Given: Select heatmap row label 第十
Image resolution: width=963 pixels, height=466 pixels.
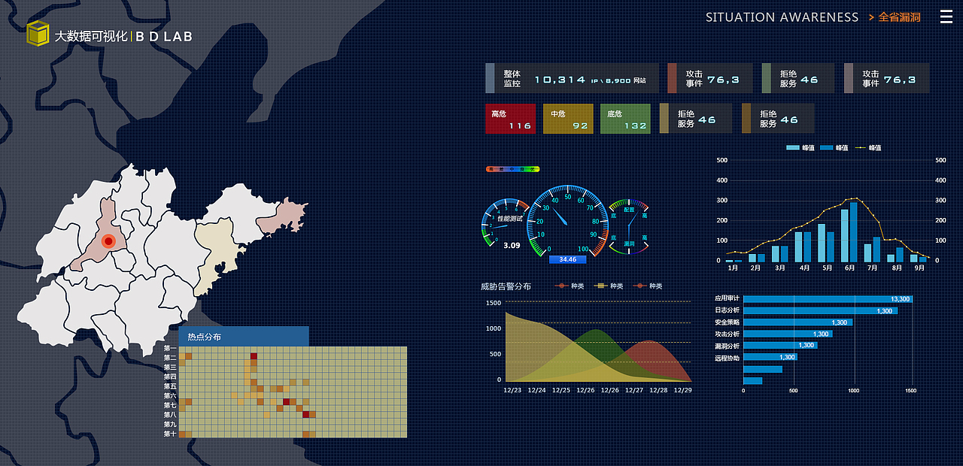Looking at the screenshot, I should click(x=170, y=434).
